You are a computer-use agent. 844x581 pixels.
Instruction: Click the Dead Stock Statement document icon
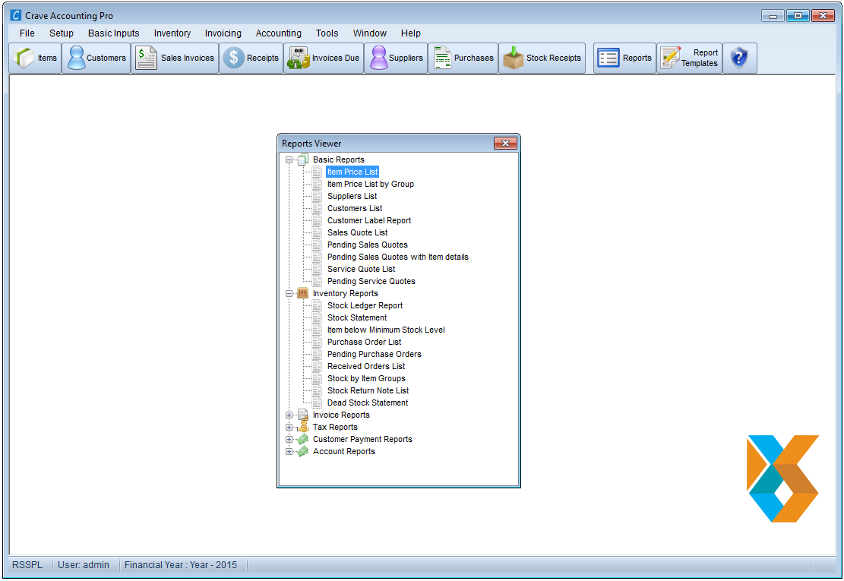(317, 403)
